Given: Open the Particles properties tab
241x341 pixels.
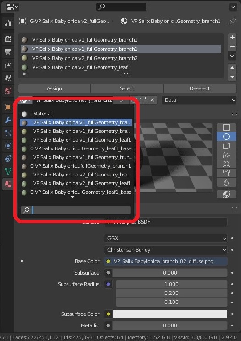Looking at the screenshot, I should [x=8, y=133].
